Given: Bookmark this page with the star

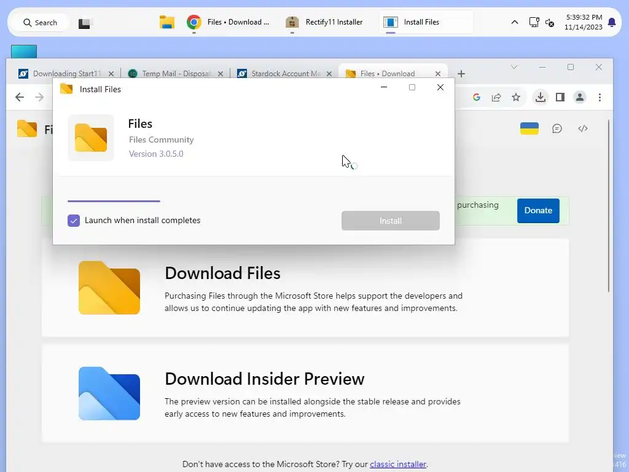Looking at the screenshot, I should click(516, 97).
